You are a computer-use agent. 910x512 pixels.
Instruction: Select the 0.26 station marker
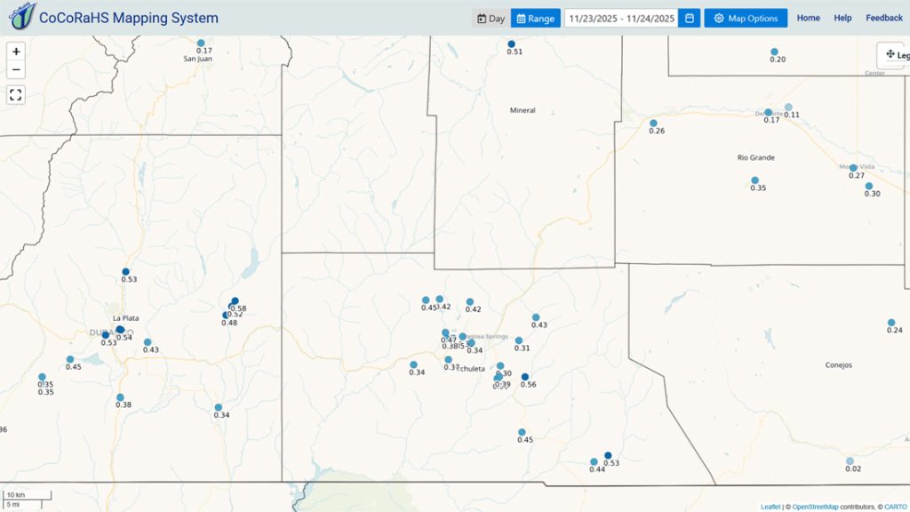653,123
